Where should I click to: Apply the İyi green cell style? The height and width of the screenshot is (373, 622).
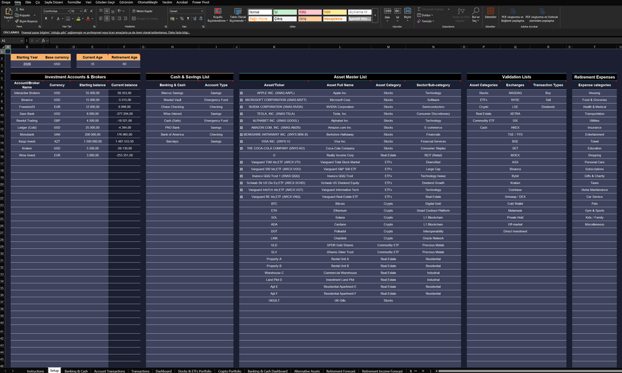click(x=285, y=12)
